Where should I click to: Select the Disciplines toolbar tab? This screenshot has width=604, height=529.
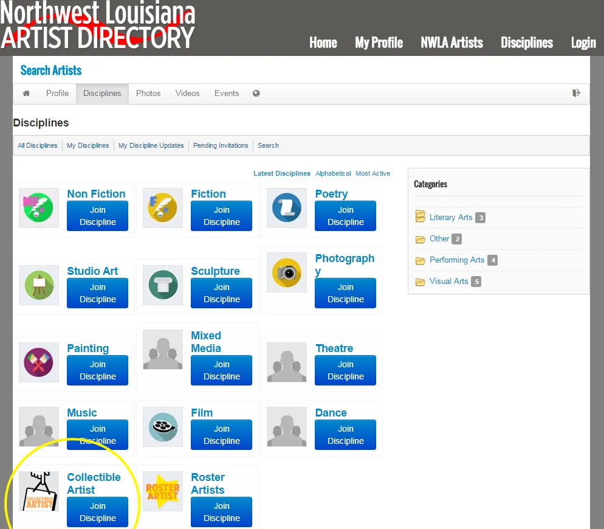point(102,93)
